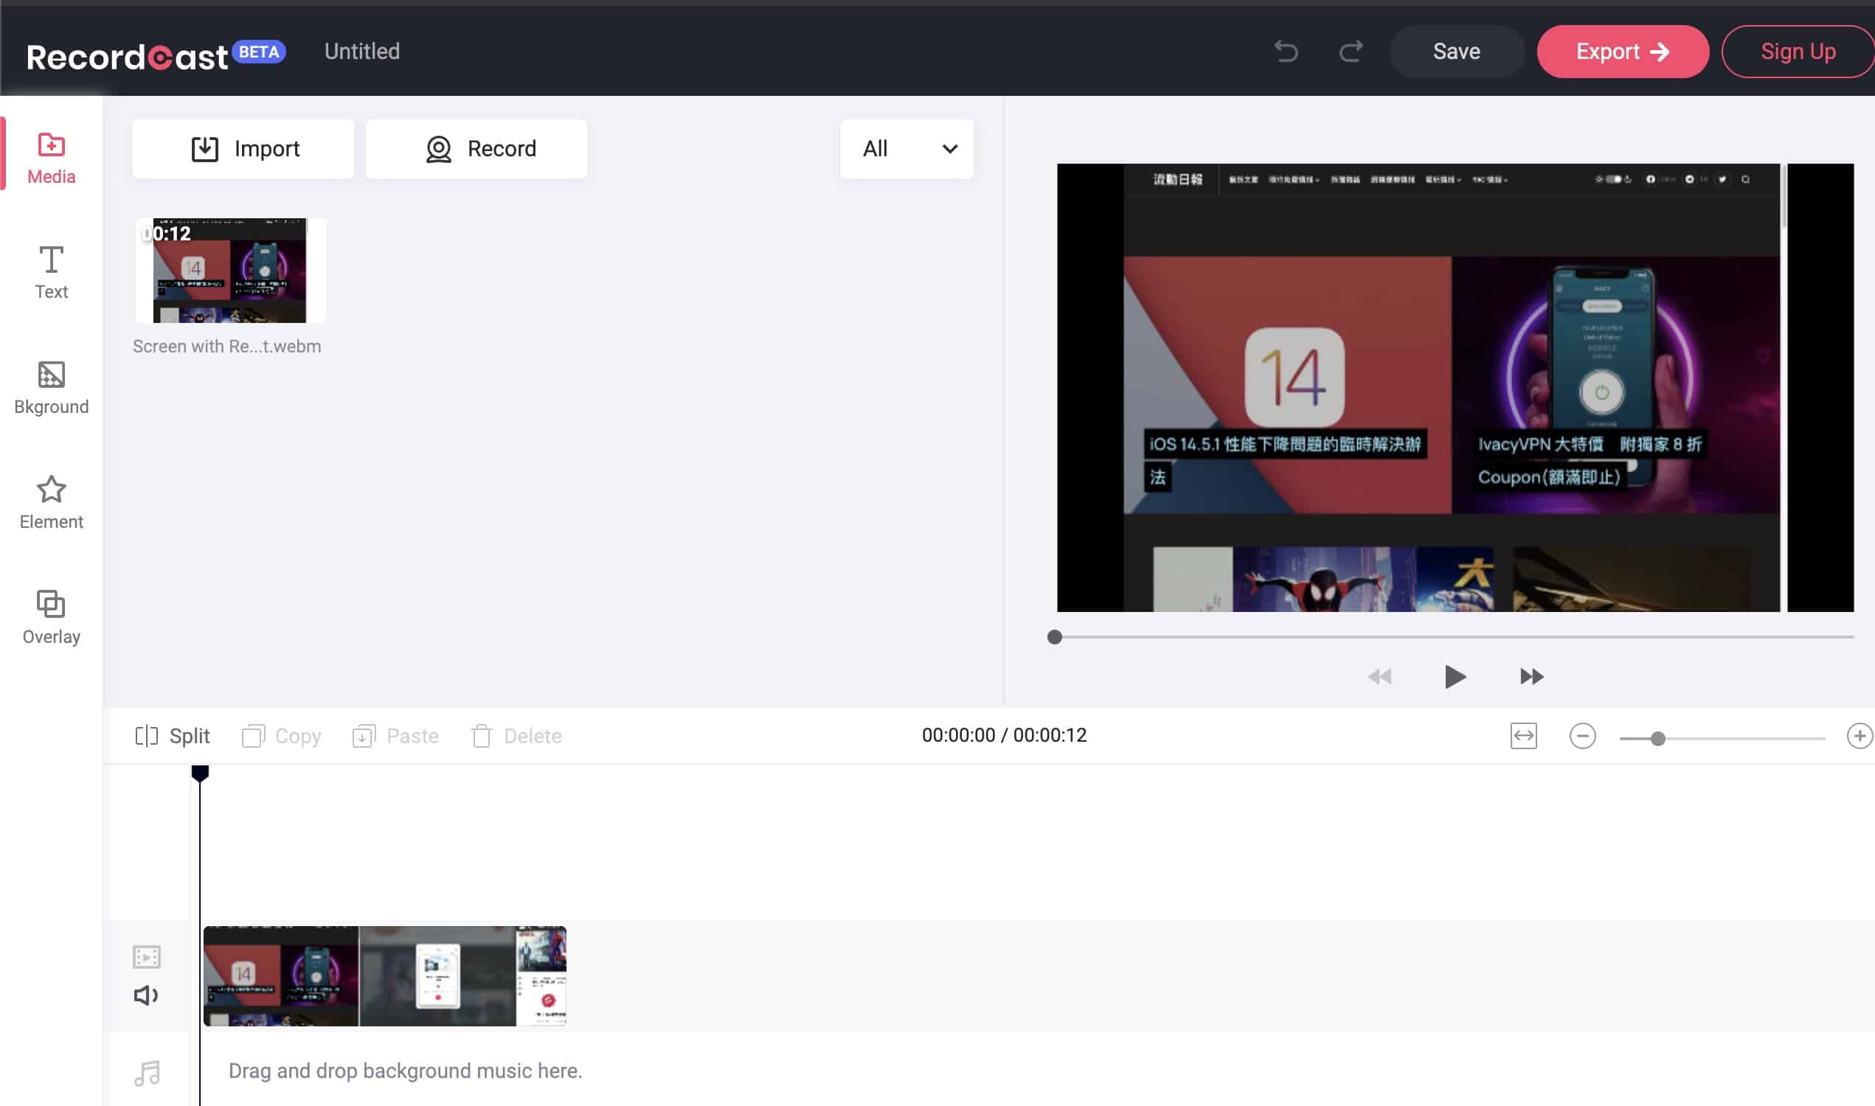Zoom out the timeline with minus icon
This screenshot has width=1875, height=1106.
pos(1582,737)
